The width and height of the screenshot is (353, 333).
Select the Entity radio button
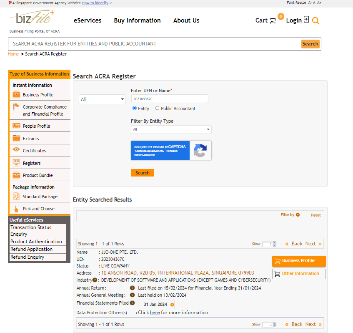134,108
